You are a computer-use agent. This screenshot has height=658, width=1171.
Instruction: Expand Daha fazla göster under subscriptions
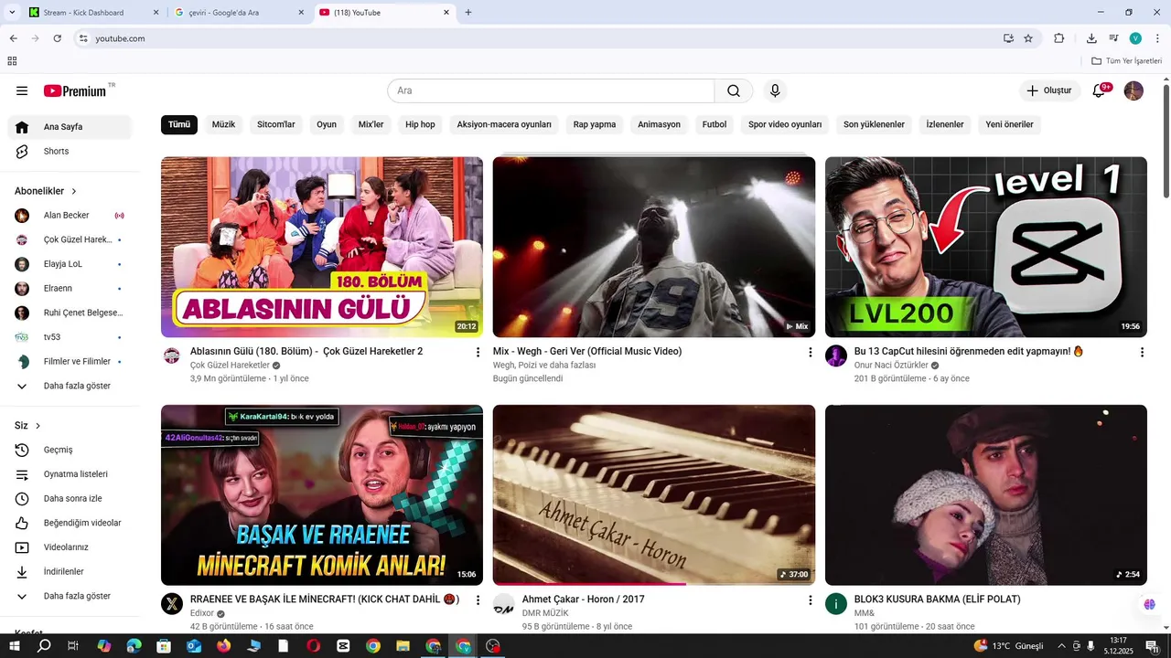coord(70,386)
